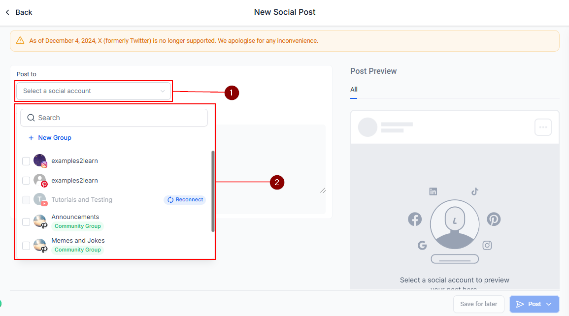Image resolution: width=569 pixels, height=316 pixels.
Task: Reconnect the Tutorials and Testing account
Action: click(185, 200)
